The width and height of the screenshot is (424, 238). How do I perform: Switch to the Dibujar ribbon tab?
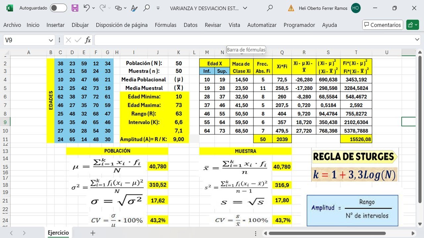pos(80,25)
